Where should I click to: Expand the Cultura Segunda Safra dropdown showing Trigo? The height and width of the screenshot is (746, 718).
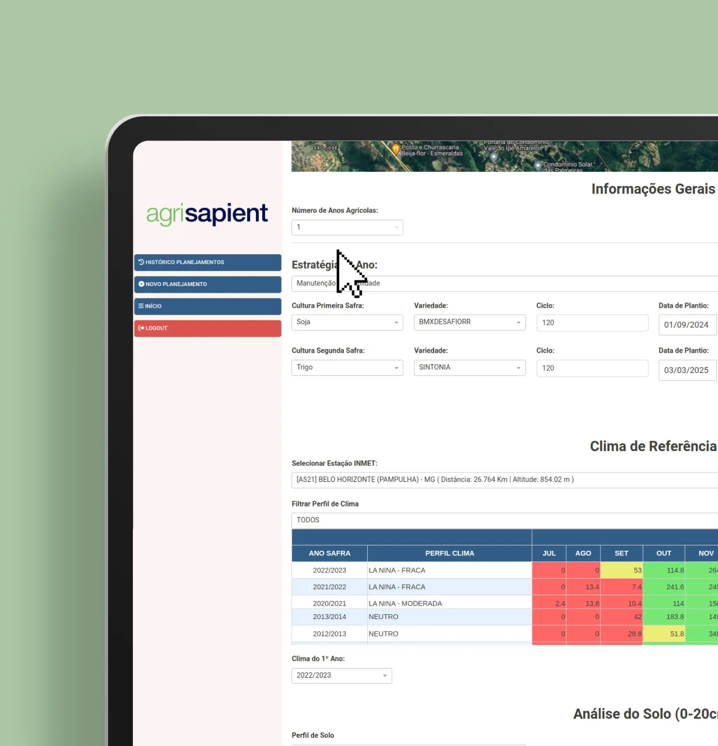(347, 368)
